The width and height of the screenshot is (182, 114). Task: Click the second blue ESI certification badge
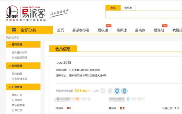tap(124, 91)
